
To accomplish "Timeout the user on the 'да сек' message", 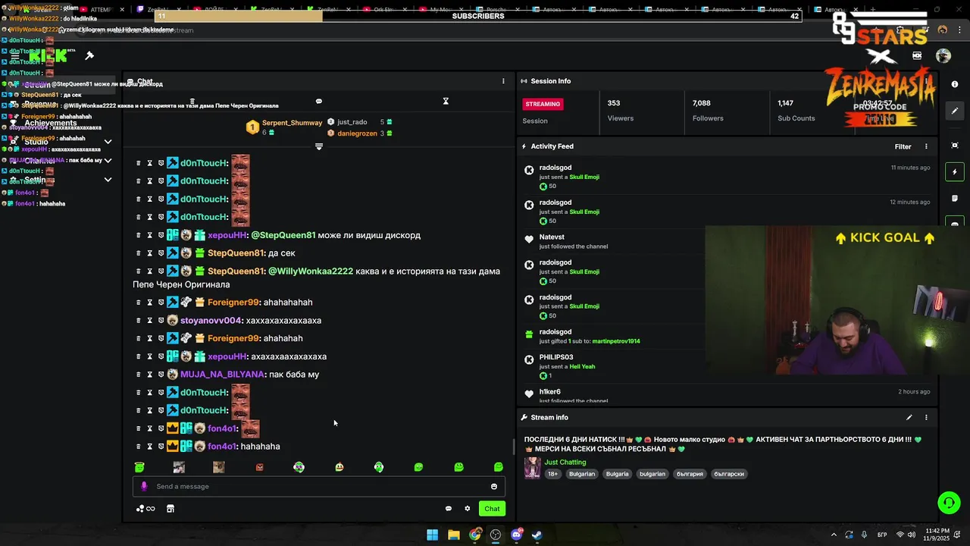I will 149,253.
